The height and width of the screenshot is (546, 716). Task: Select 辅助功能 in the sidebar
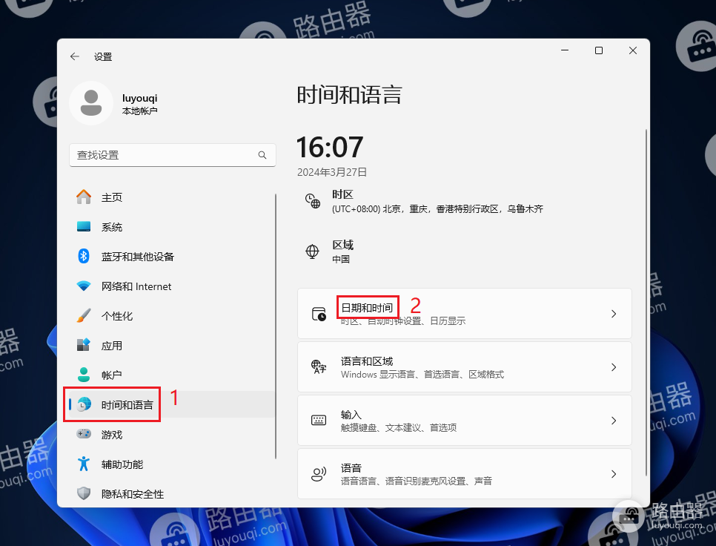tap(171, 464)
